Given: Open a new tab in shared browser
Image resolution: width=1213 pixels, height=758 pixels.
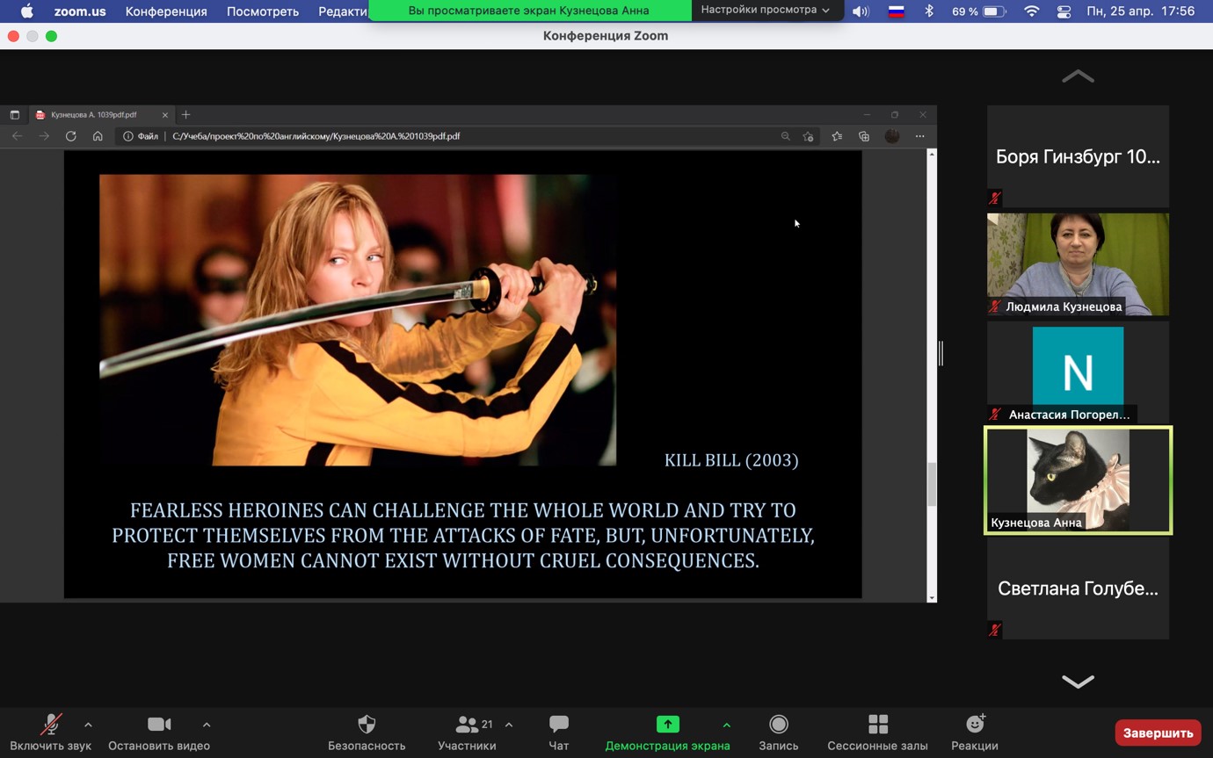Looking at the screenshot, I should 185,115.
